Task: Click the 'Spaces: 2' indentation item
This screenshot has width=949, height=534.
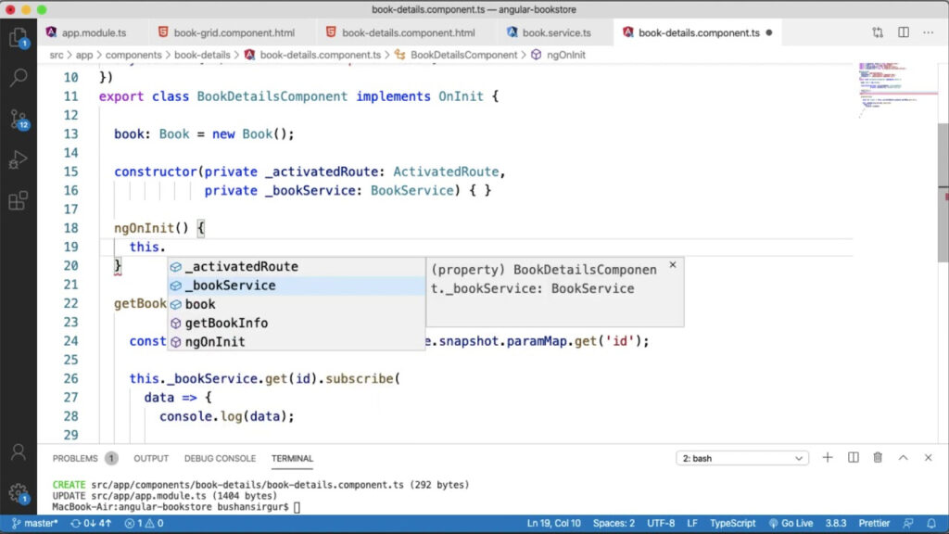Action: click(614, 523)
